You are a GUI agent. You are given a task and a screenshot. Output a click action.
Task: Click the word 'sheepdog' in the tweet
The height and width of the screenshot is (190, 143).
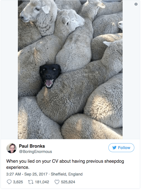114,161
